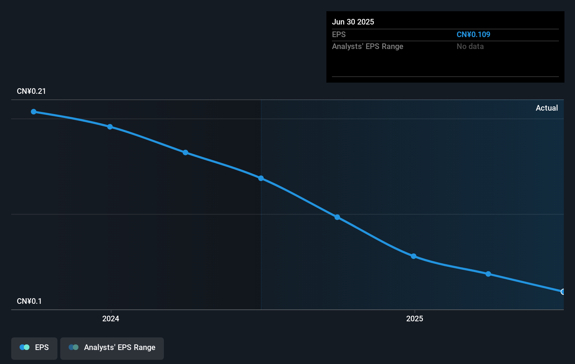Select the data point at the 2024 label
Screen dimensions: 575x364
click(x=110, y=126)
